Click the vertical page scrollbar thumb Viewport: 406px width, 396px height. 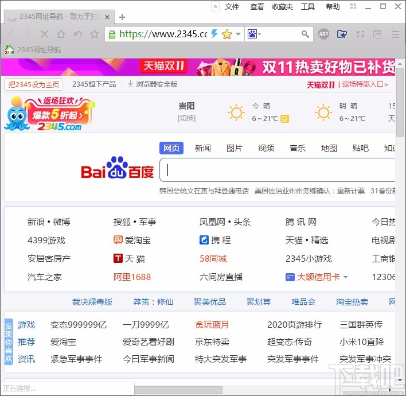(x=400, y=102)
